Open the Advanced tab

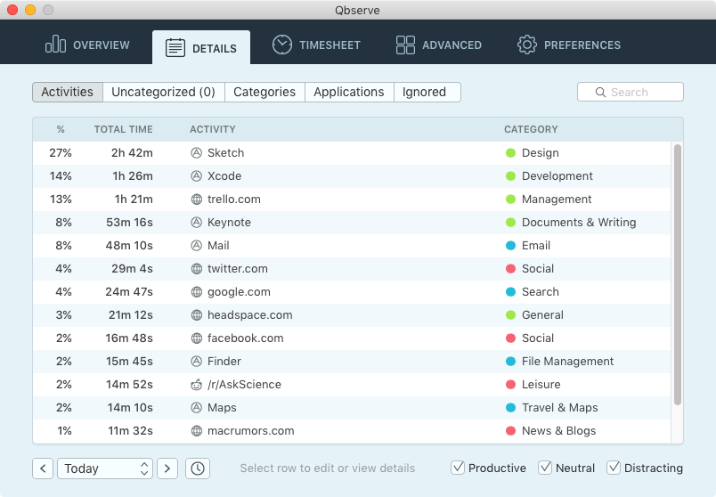tap(439, 45)
